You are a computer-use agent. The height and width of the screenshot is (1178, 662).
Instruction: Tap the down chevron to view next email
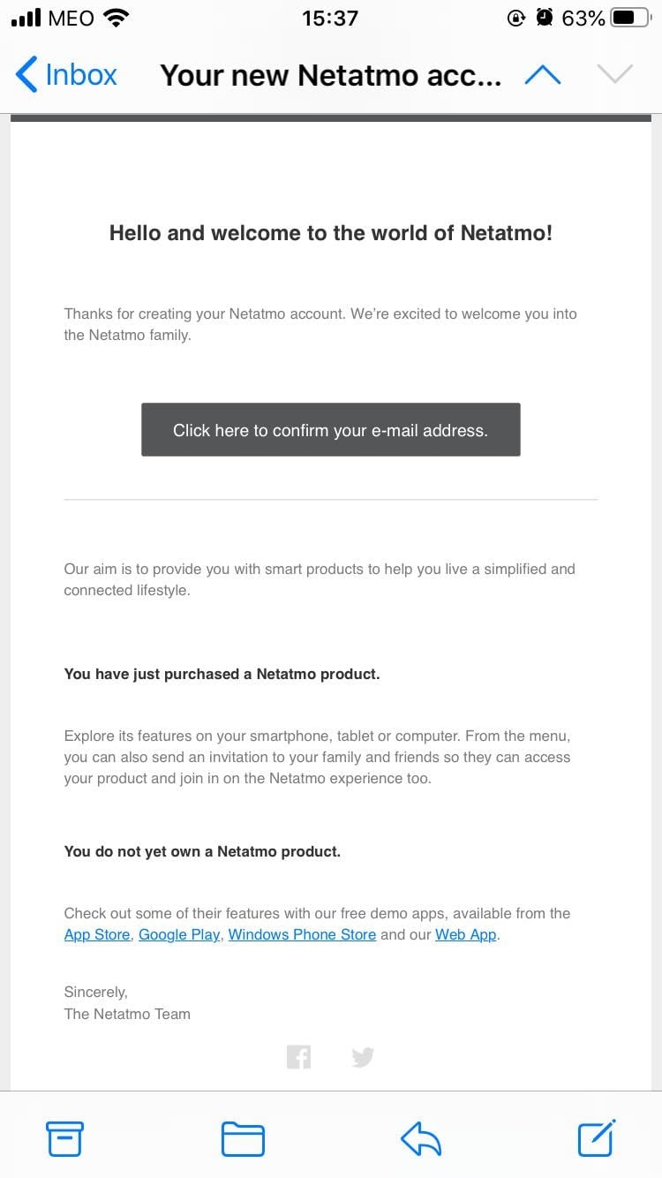[x=615, y=74]
